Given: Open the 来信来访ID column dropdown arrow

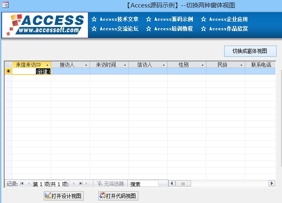Looking at the screenshot, I should tap(47, 65).
